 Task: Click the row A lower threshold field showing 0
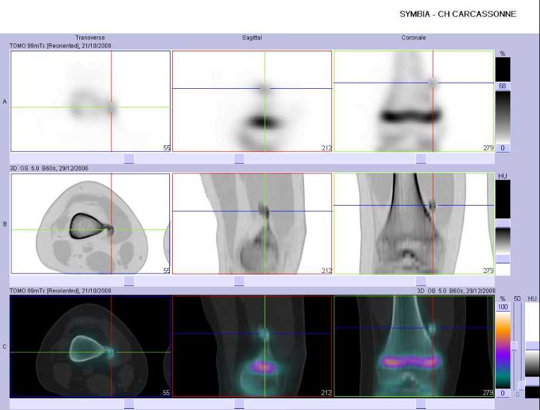[x=502, y=148]
